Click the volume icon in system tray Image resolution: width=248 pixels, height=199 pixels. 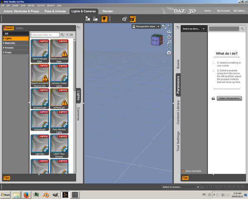point(228,195)
